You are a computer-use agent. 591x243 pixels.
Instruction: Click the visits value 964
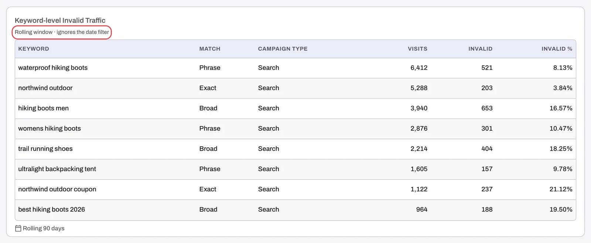422,209
